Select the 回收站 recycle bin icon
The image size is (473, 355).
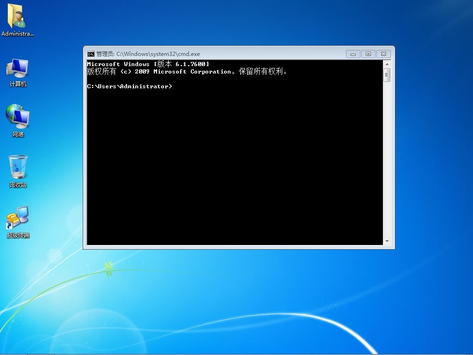18,171
